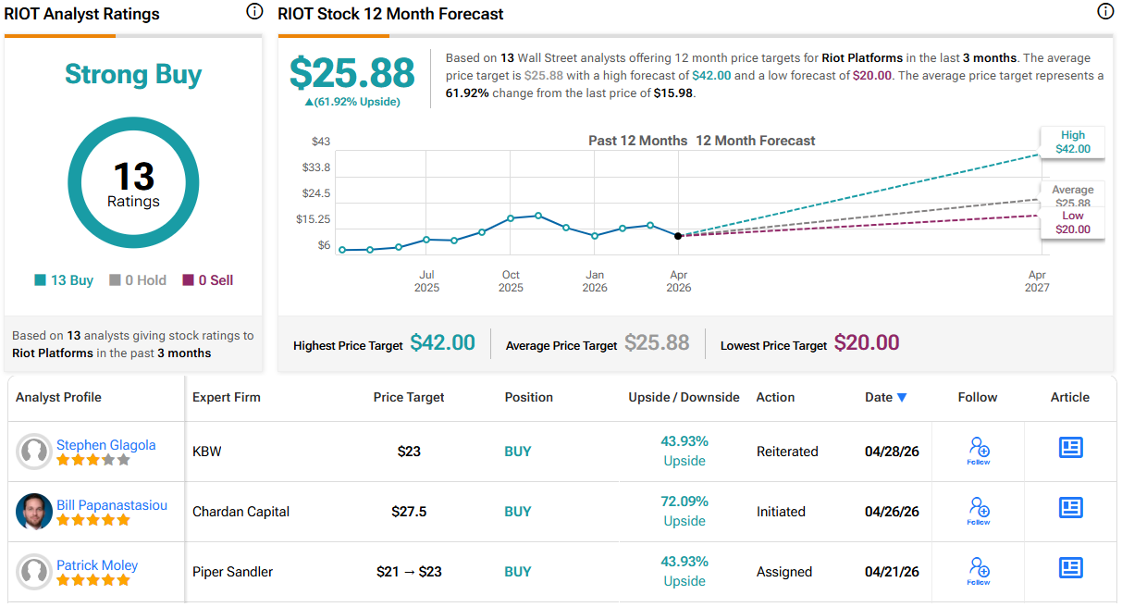
Task: Open Stephen Glagola analyst profile link
Action: point(105,445)
